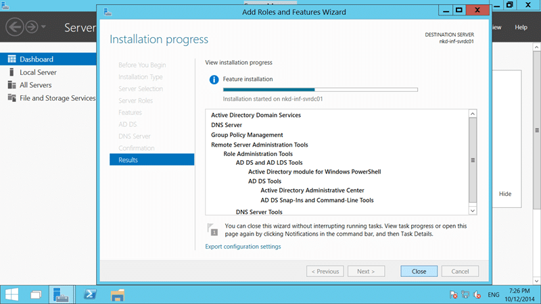
Task: Click the File and Storage Services icon
Action: (11, 98)
